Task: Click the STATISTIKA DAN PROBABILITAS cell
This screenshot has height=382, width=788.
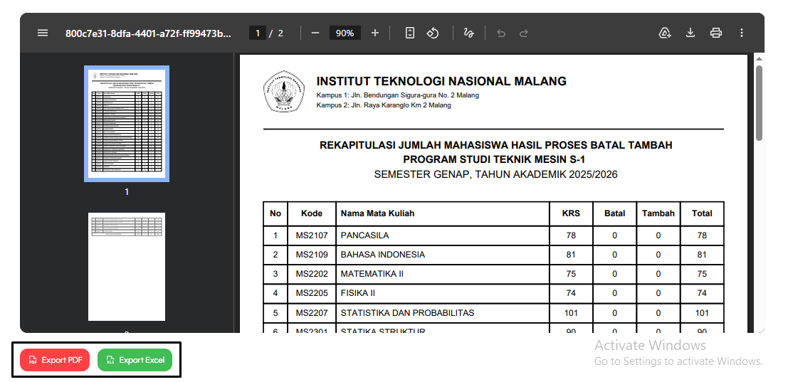Action: 443,313
